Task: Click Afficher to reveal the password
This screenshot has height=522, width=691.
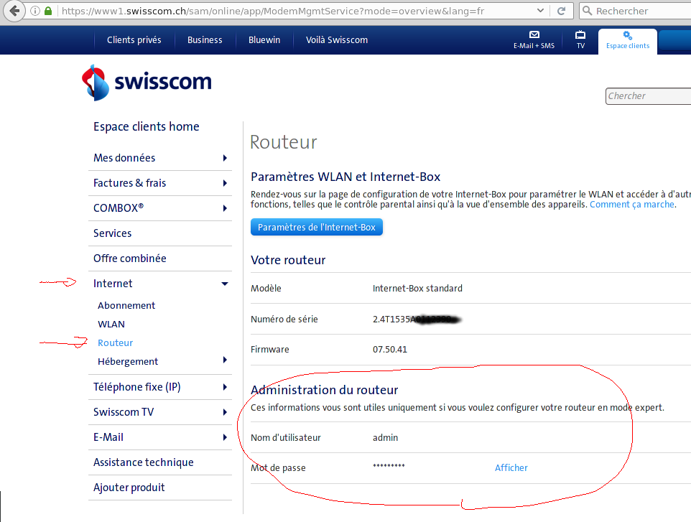Action: click(511, 467)
